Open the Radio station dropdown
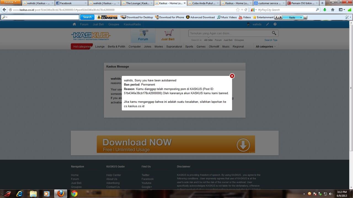Viewport: 353px width, 198px height. (x=301, y=17)
